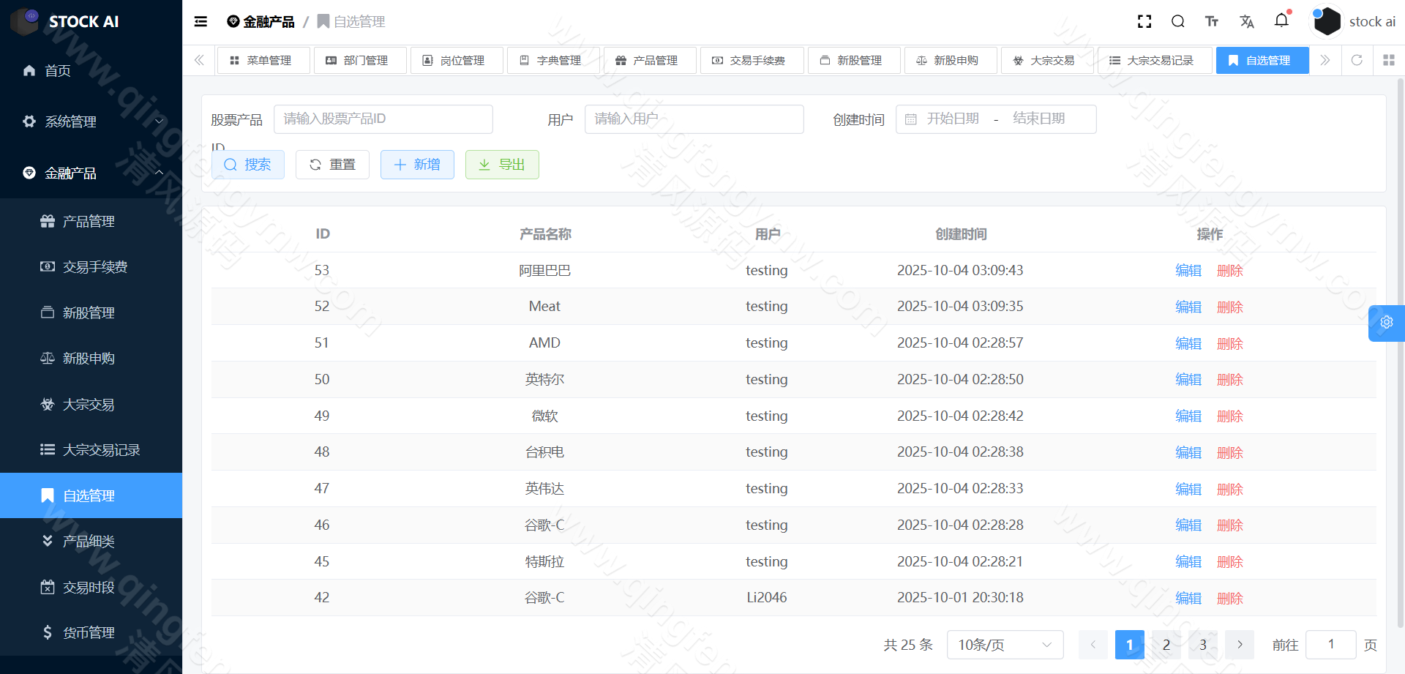The image size is (1405, 674).
Task: Toggle fullscreen mode via the expand icon
Action: coord(1144,21)
